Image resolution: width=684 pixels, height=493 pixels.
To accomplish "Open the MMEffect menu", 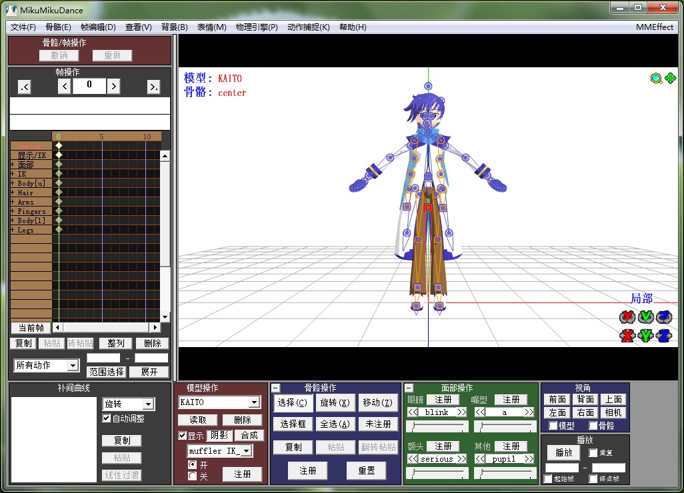I will (x=655, y=27).
